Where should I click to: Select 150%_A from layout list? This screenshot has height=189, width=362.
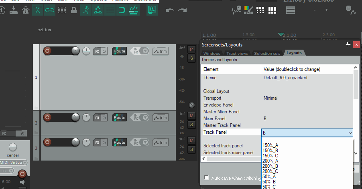click(270, 145)
